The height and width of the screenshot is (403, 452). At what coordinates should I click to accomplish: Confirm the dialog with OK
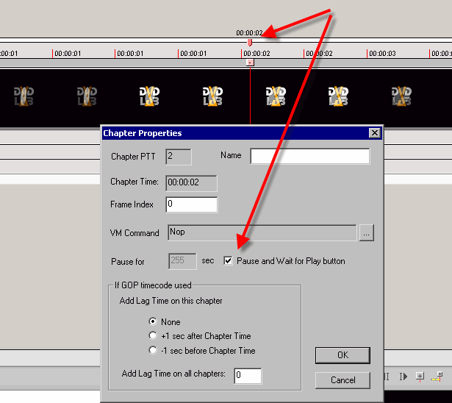click(342, 355)
